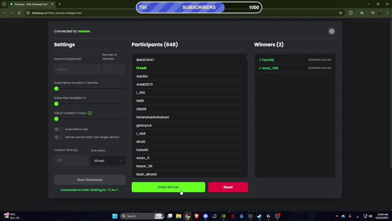Viewport: 392px width, 221px height.
Task: Adjust the Subscriber Multiplier slider handle
Action: [x=56, y=104]
